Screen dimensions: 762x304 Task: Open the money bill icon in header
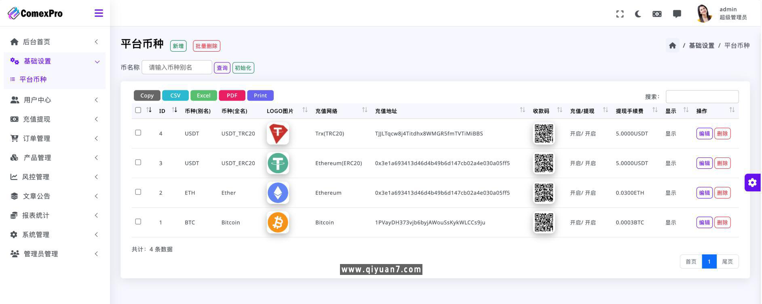[x=657, y=14]
